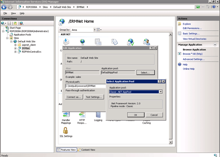The height and width of the screenshot is (157, 220).
Task: Click the Create Connection globe in Connections toolbar
Action: (x=3, y=23)
